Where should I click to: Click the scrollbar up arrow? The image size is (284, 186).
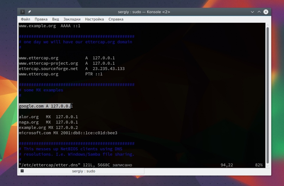pyautogui.click(x=267, y=25)
